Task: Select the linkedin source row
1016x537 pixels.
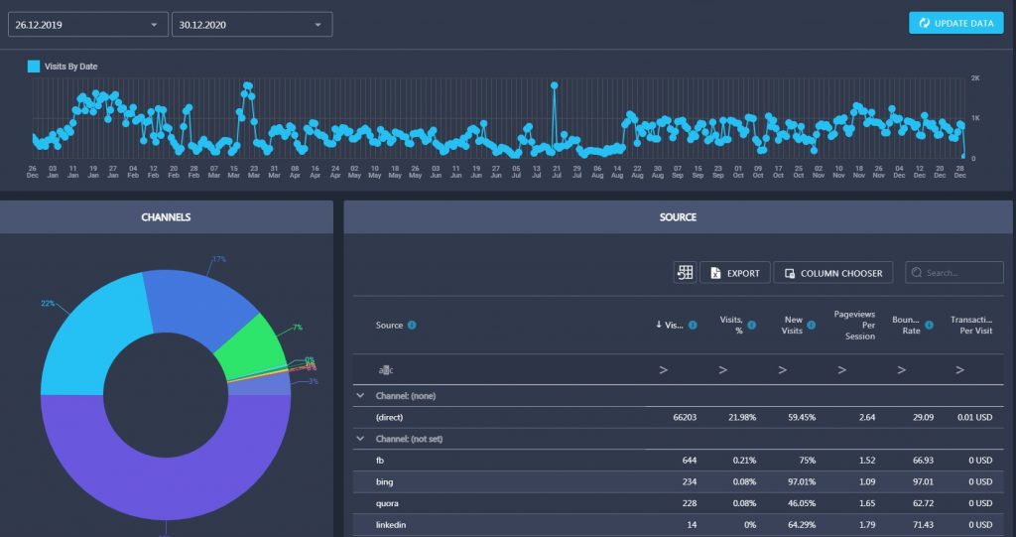Action: pos(679,525)
